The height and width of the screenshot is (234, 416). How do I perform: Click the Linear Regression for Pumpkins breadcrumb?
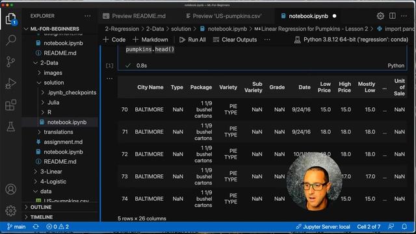311,29
